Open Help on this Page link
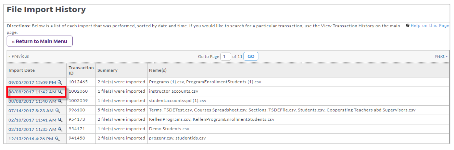 (x=430, y=25)
